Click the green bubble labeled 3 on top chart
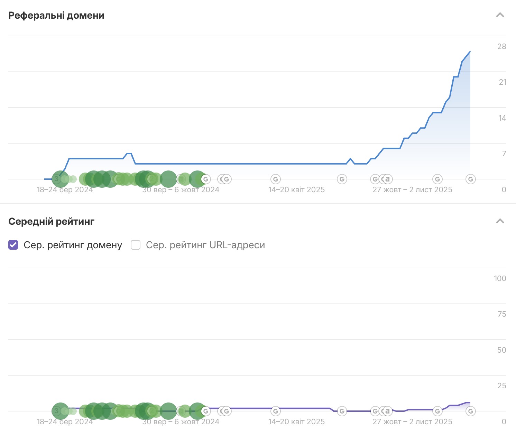Viewport: 516px width, 435px height. (57, 179)
